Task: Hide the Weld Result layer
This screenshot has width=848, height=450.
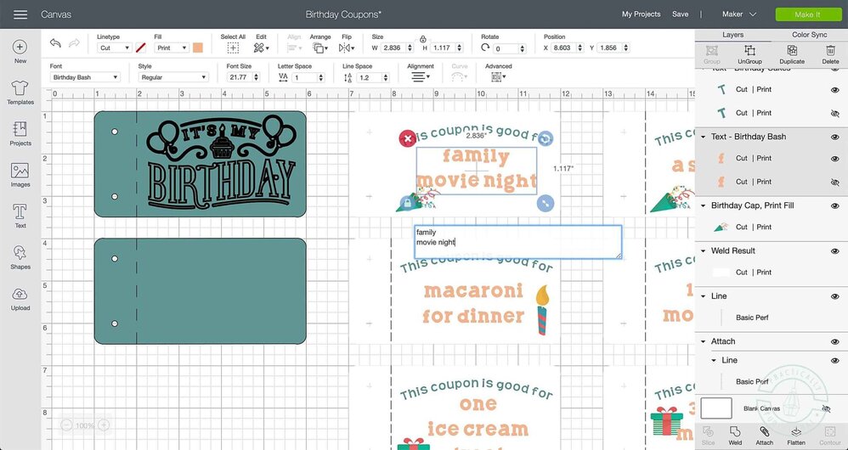Action: tap(835, 251)
